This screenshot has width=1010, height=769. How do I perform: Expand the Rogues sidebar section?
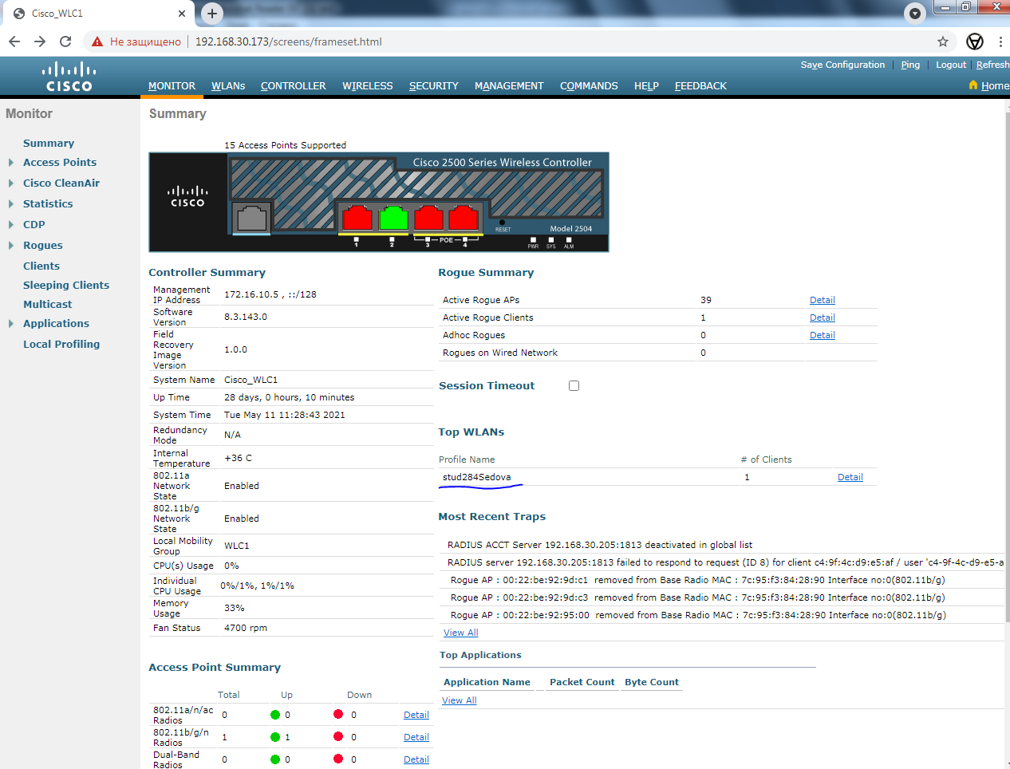click(x=11, y=246)
